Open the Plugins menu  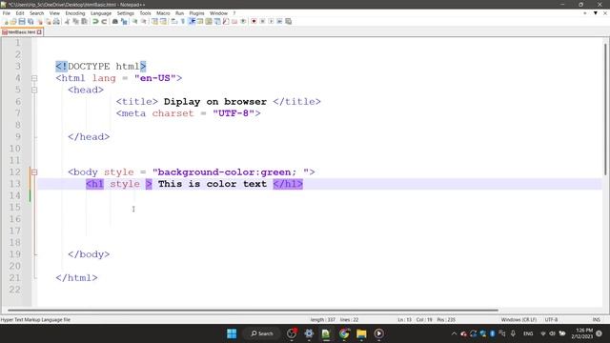pyautogui.click(x=196, y=13)
